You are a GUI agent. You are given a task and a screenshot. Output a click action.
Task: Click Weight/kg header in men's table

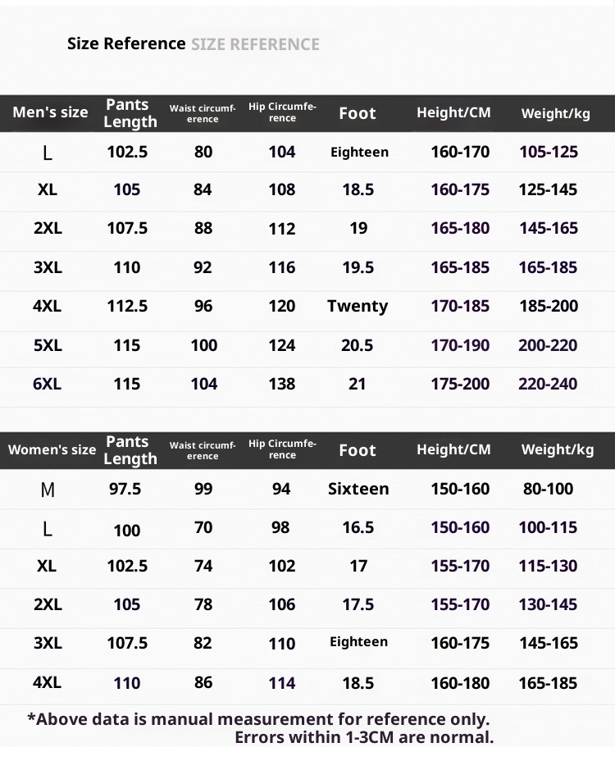[x=555, y=113]
